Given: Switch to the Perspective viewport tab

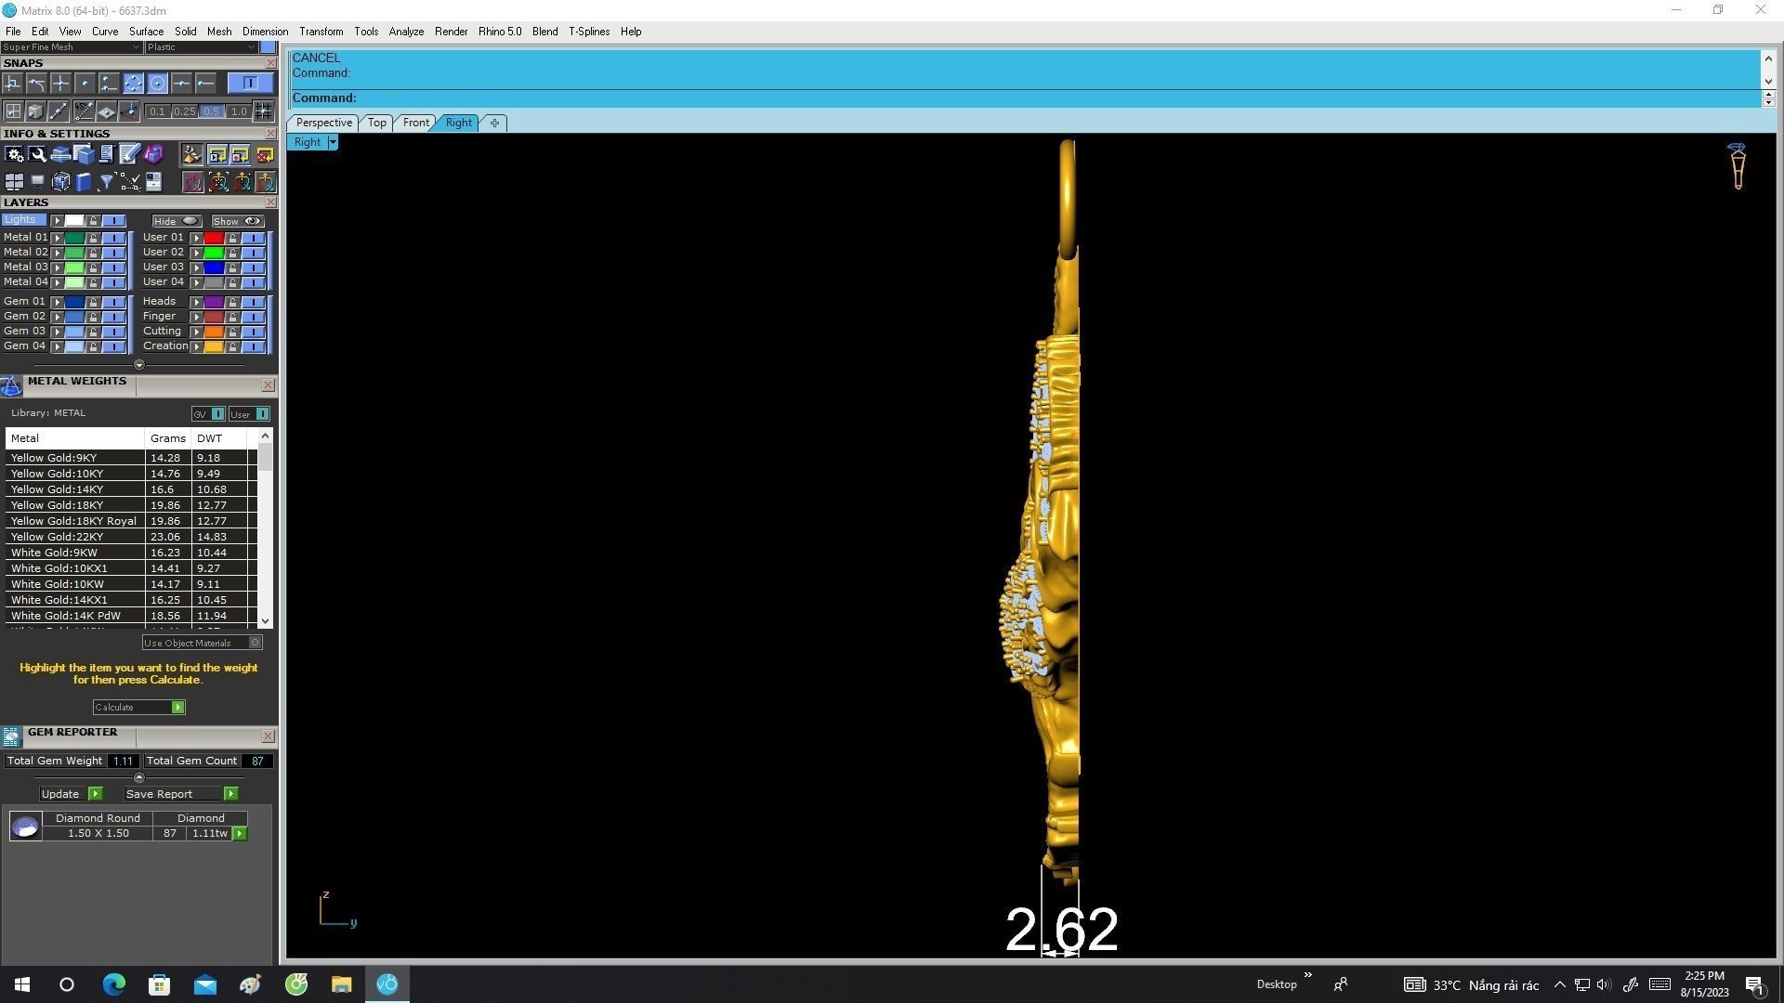Looking at the screenshot, I should (x=323, y=123).
